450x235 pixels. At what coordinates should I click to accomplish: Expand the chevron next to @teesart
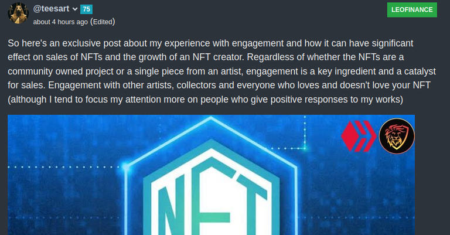pyautogui.click(x=75, y=9)
